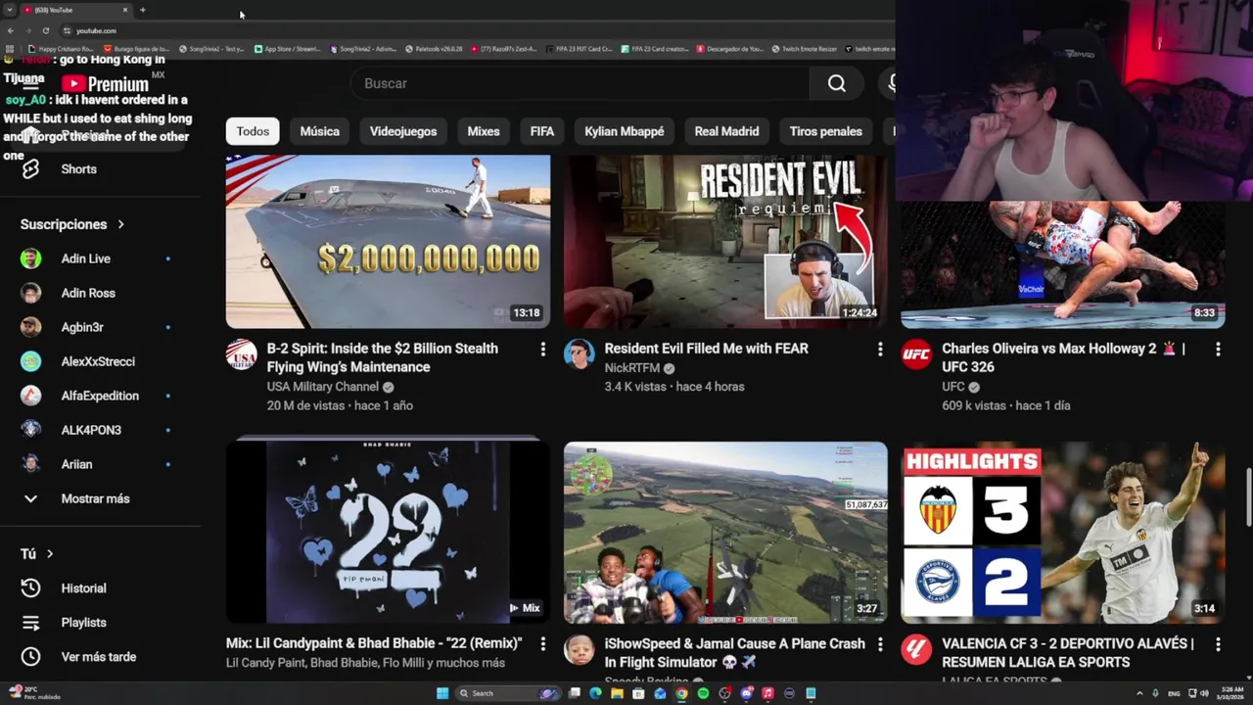Image resolution: width=1253 pixels, height=705 pixels.
Task: Open Twitch Emote Resizer bookmark
Action: [x=804, y=48]
